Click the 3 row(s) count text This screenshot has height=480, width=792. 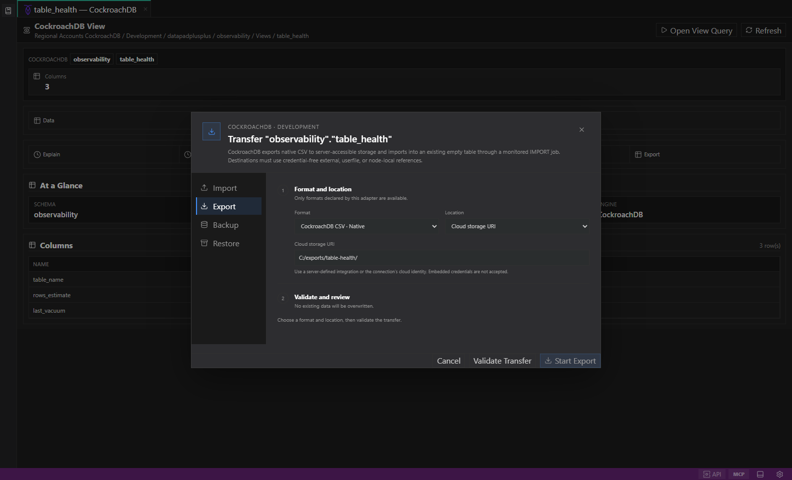pos(769,246)
